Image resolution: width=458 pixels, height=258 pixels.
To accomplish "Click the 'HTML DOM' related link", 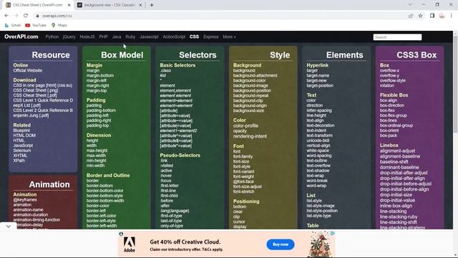I will pyautogui.click(x=24, y=135).
